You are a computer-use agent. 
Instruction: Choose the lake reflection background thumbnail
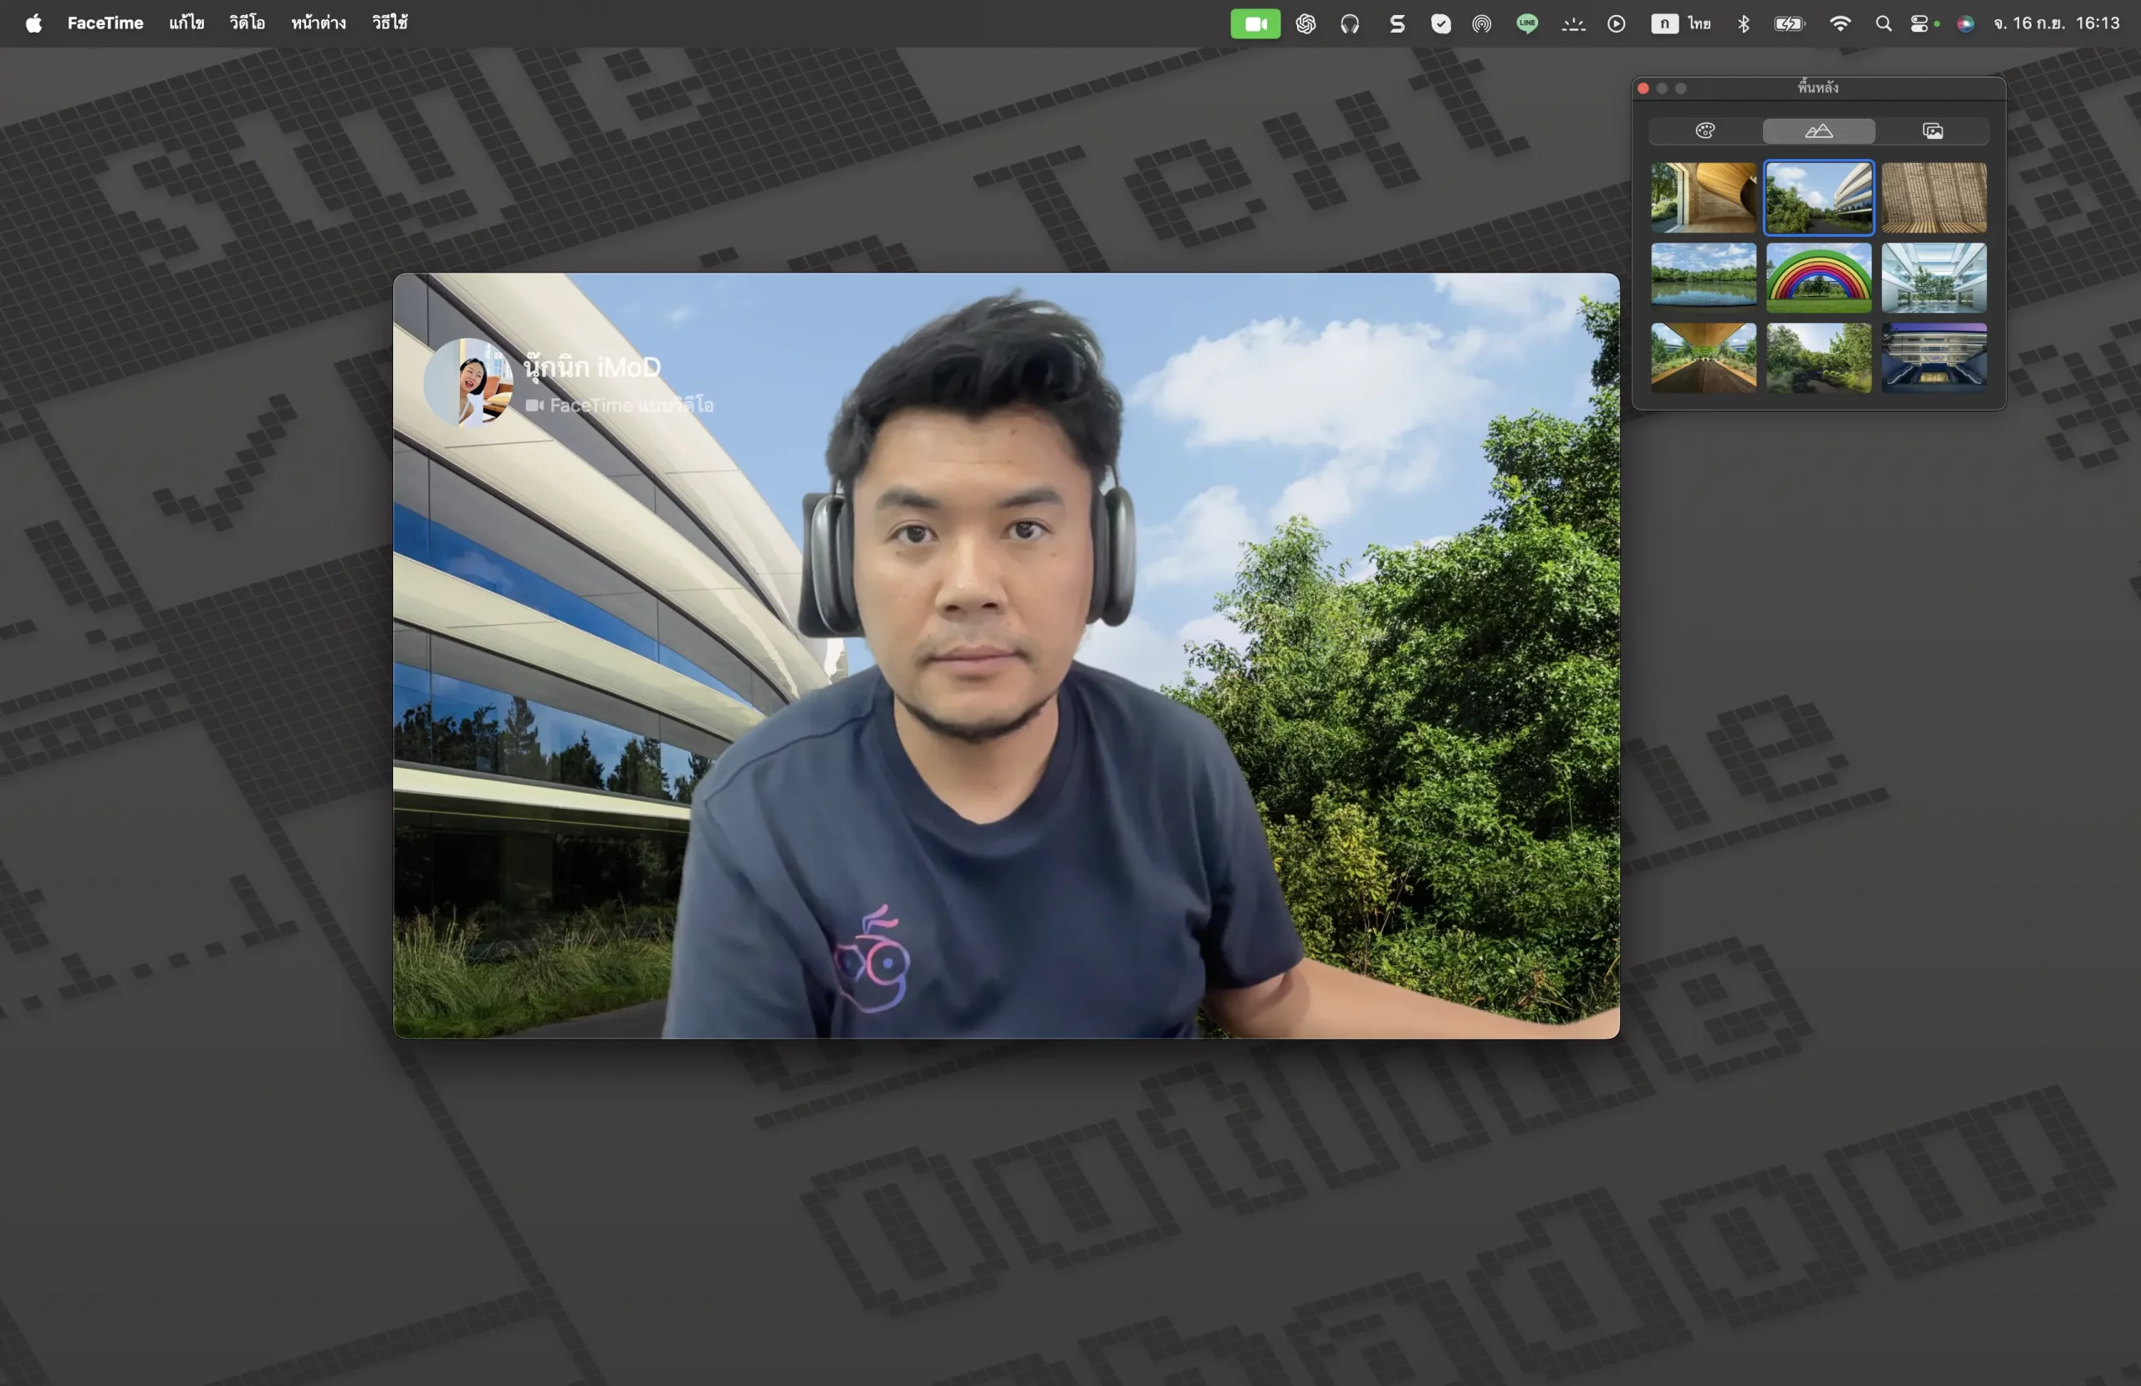click(x=1703, y=277)
